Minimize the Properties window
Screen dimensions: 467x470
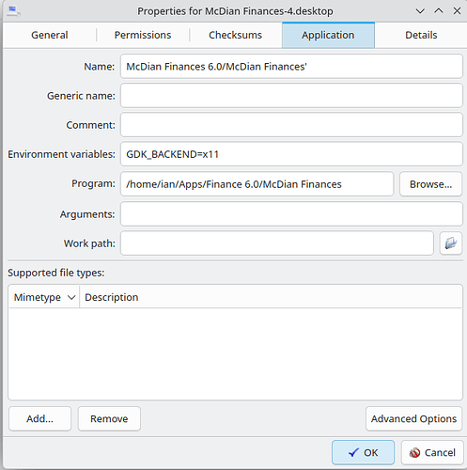(x=420, y=11)
